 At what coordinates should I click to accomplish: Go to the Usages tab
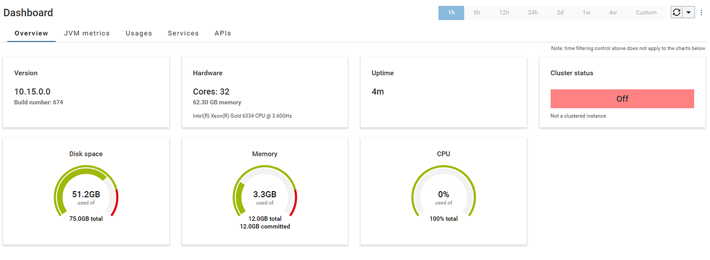(x=139, y=33)
